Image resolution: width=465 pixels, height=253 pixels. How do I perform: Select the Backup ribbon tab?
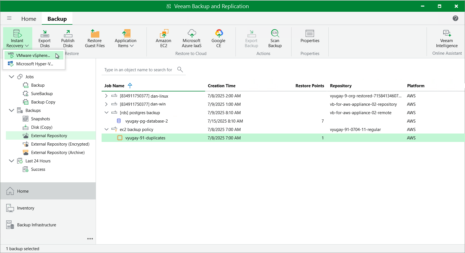[57, 19]
